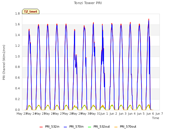
Task: Click the 0.6 y-axis tick label
Action: (17, 78)
